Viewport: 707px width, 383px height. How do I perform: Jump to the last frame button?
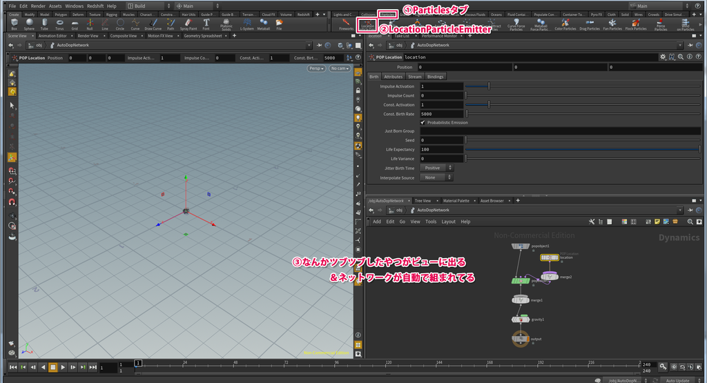[93, 367]
